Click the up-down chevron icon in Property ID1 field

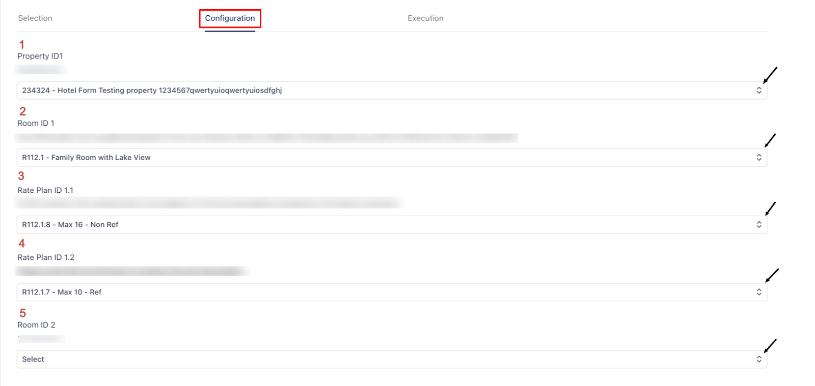(x=758, y=91)
